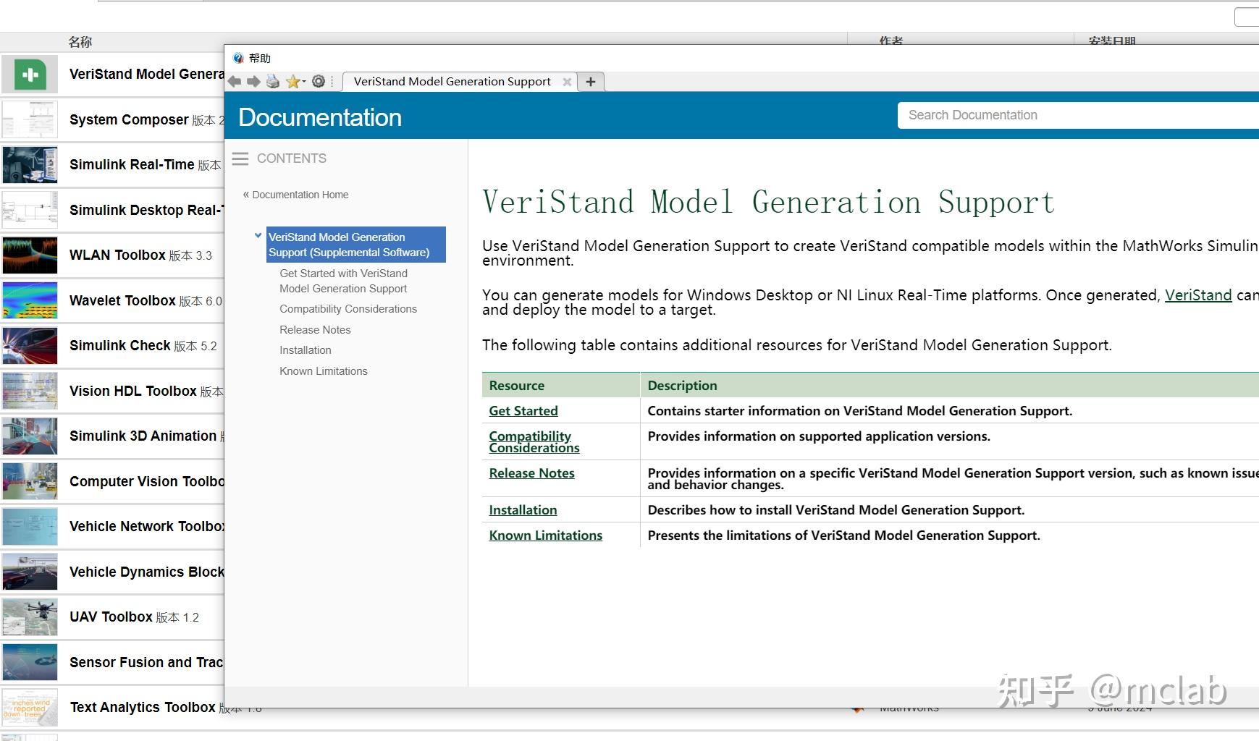Screen dimensions: 1259x741
Task: Open Compatibility Considerations in sidebar
Action: (348, 309)
